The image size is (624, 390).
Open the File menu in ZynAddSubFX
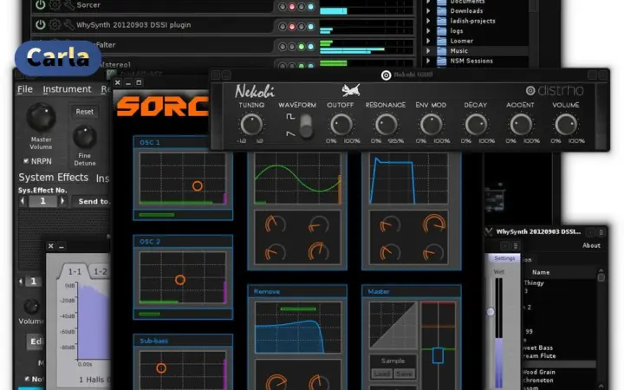(24, 89)
